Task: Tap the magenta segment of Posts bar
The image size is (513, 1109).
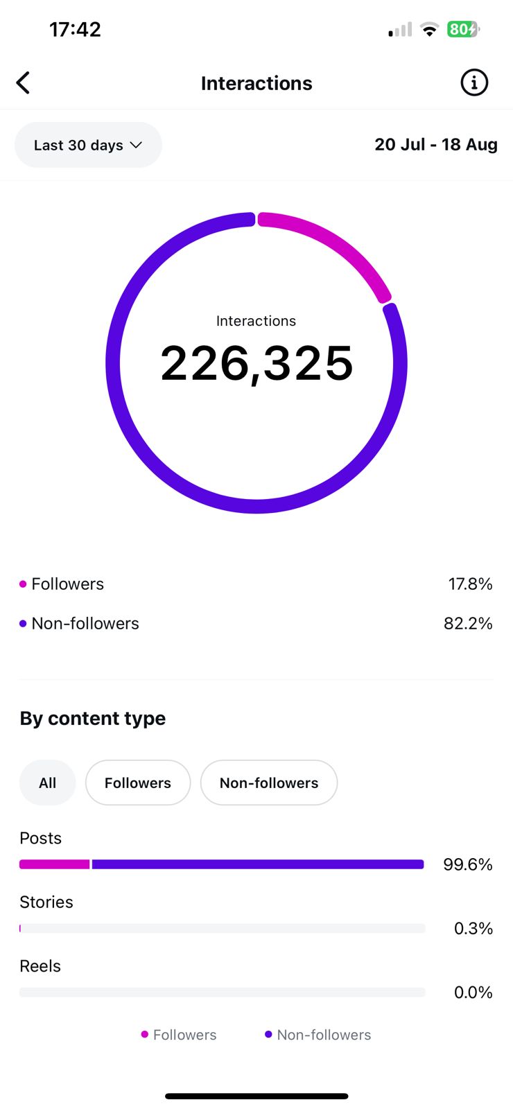Action: tap(54, 864)
